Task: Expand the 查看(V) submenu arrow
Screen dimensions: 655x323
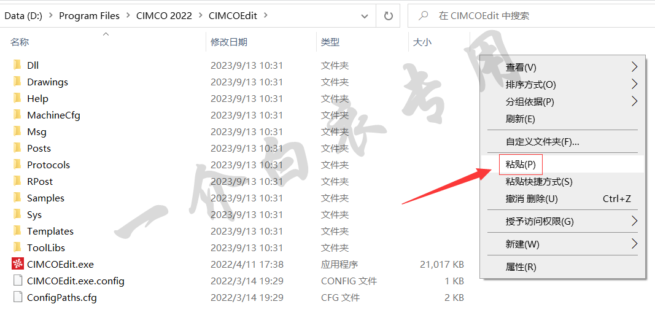Action: 635,67
